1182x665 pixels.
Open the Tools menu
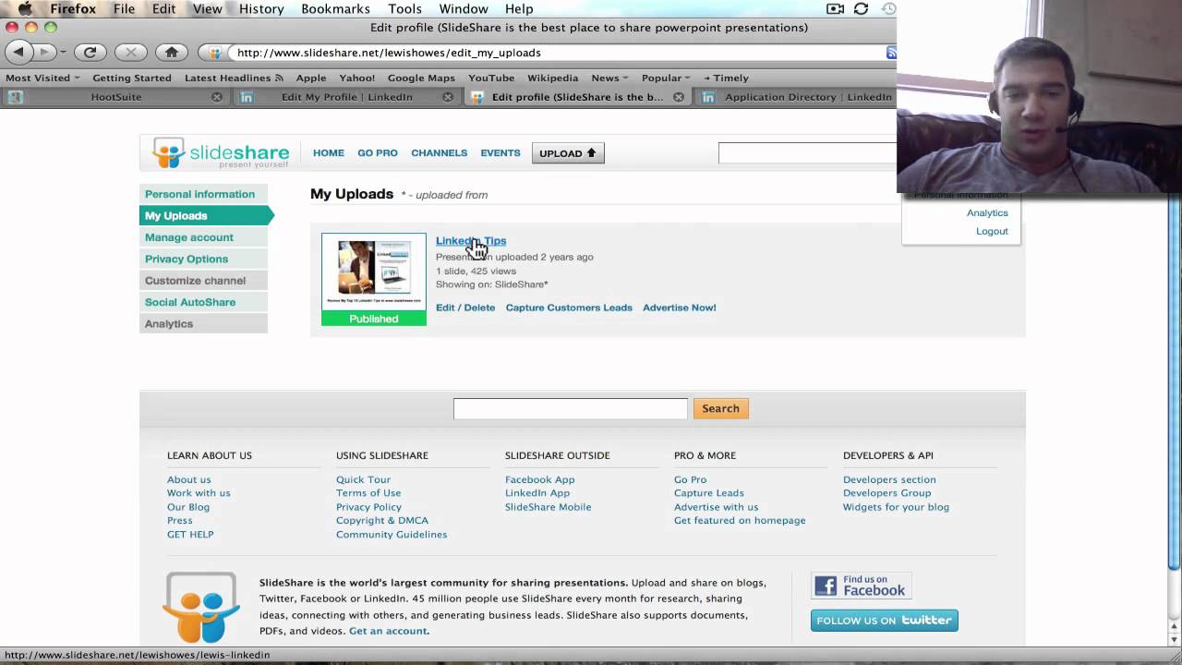404,8
